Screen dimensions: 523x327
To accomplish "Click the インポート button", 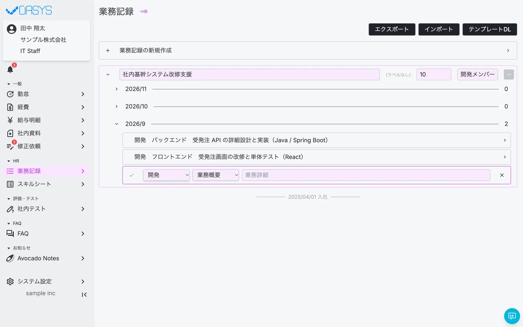I will pos(439,29).
